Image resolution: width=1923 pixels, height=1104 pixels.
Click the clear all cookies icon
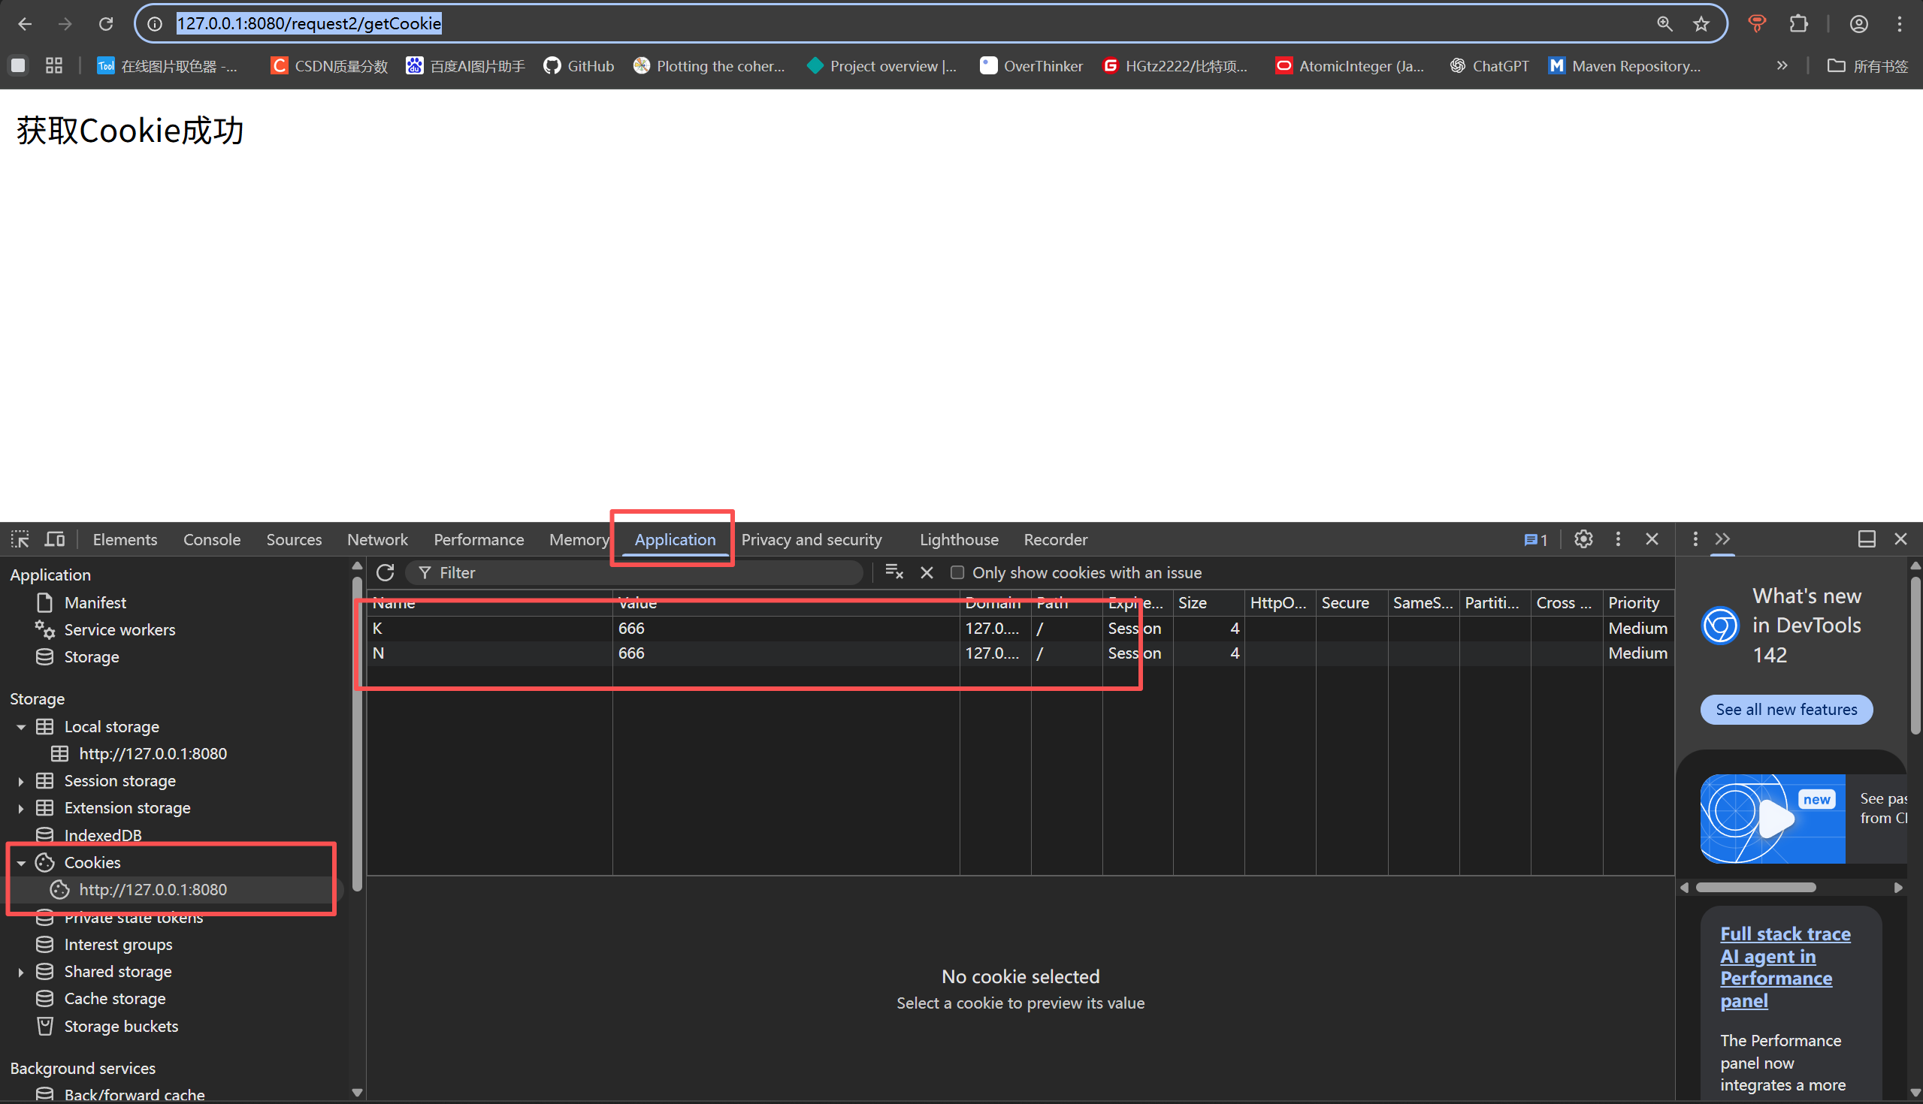click(x=893, y=572)
